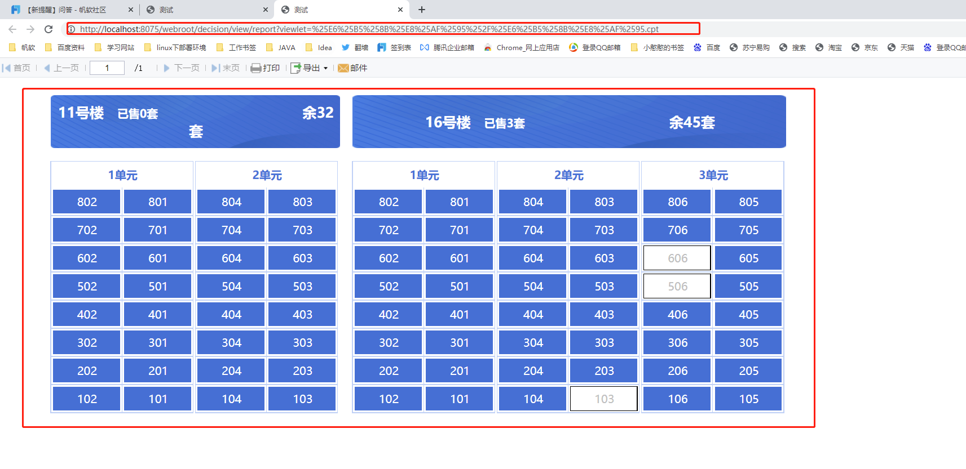This screenshot has height=469, width=966.
Task: Go to the report's 首页 first page
Action: tap(16, 68)
